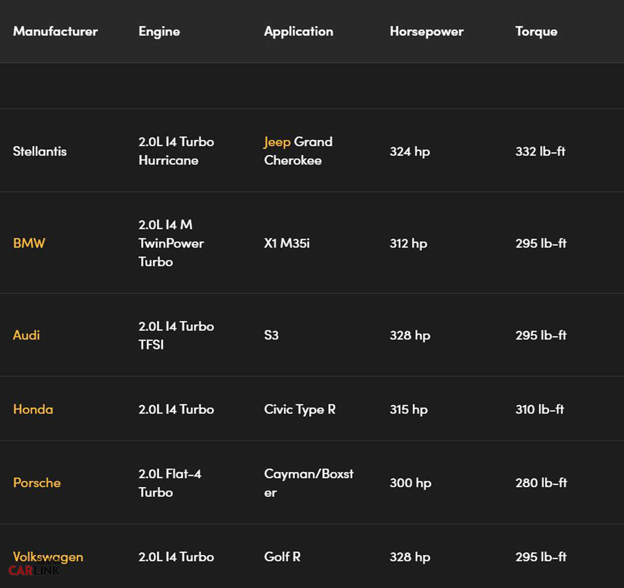Click the Manufacturer column header
The height and width of the screenshot is (588, 624).
point(55,31)
